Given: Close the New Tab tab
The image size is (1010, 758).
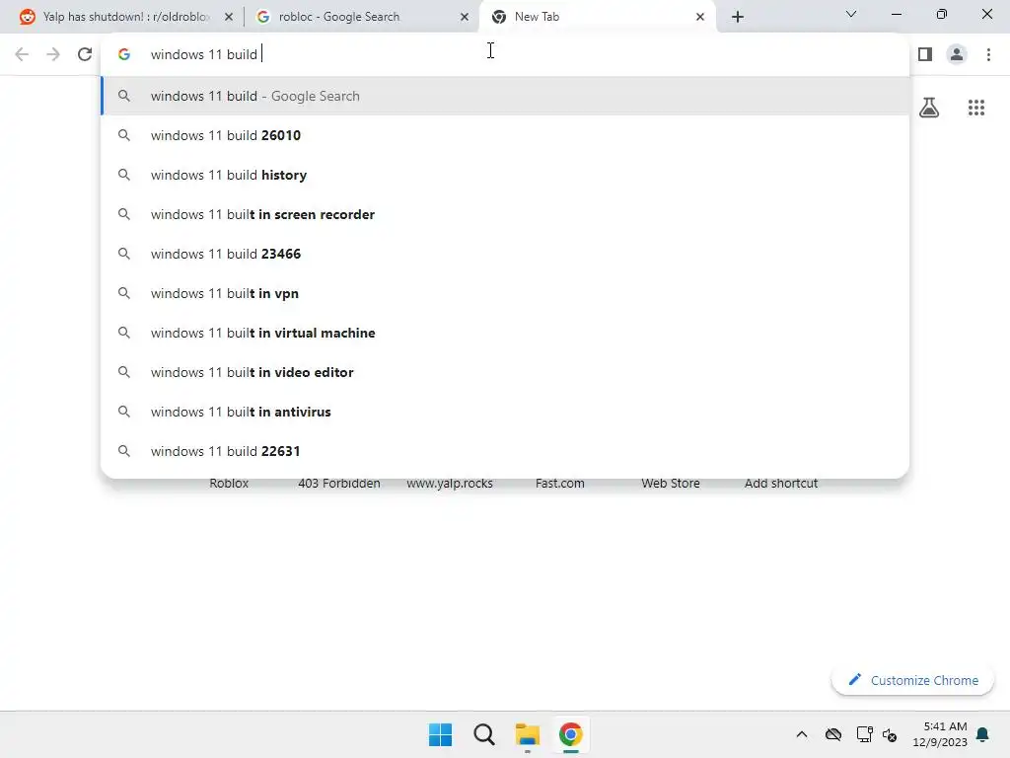Looking at the screenshot, I should coord(700,17).
